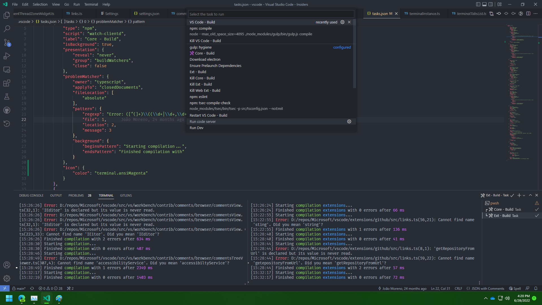Open the Selection menu

40,4
